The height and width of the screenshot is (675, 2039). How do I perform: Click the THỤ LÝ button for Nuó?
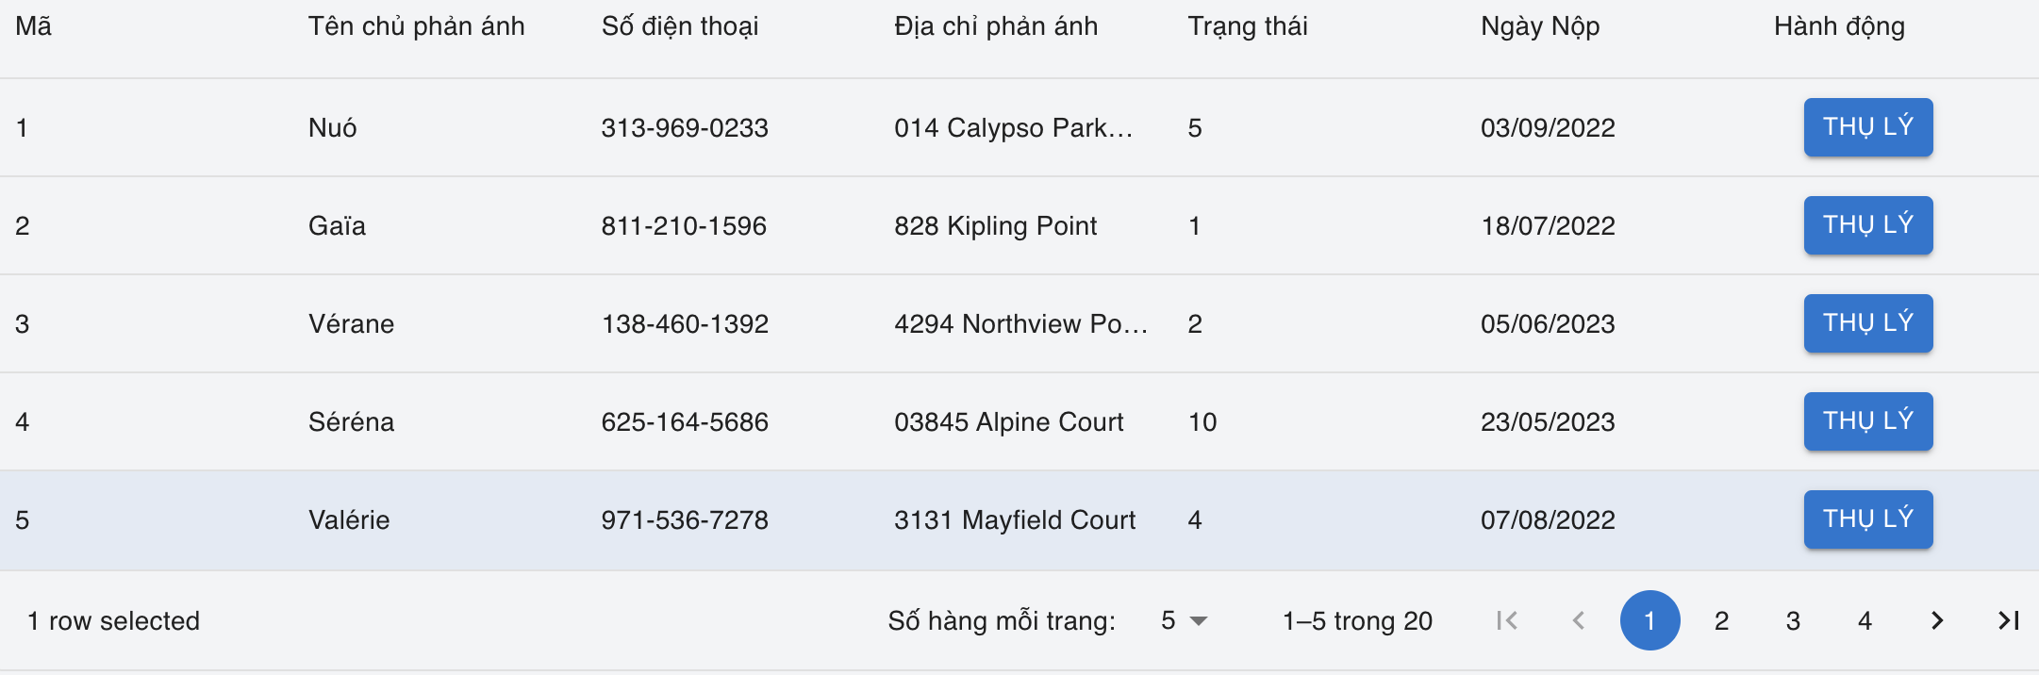click(1867, 127)
